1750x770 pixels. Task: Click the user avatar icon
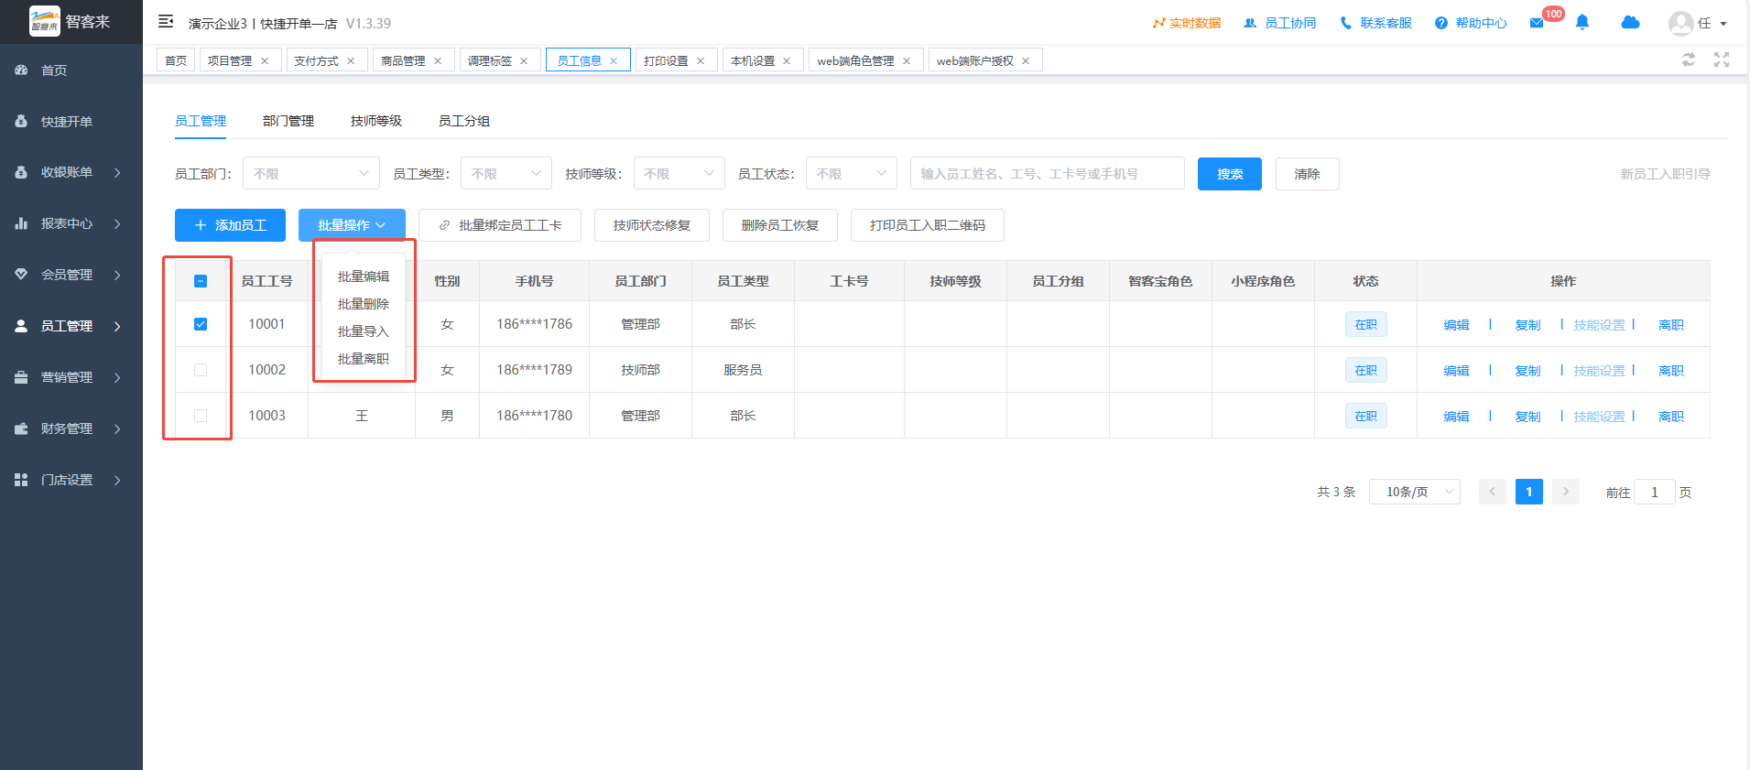1680,23
